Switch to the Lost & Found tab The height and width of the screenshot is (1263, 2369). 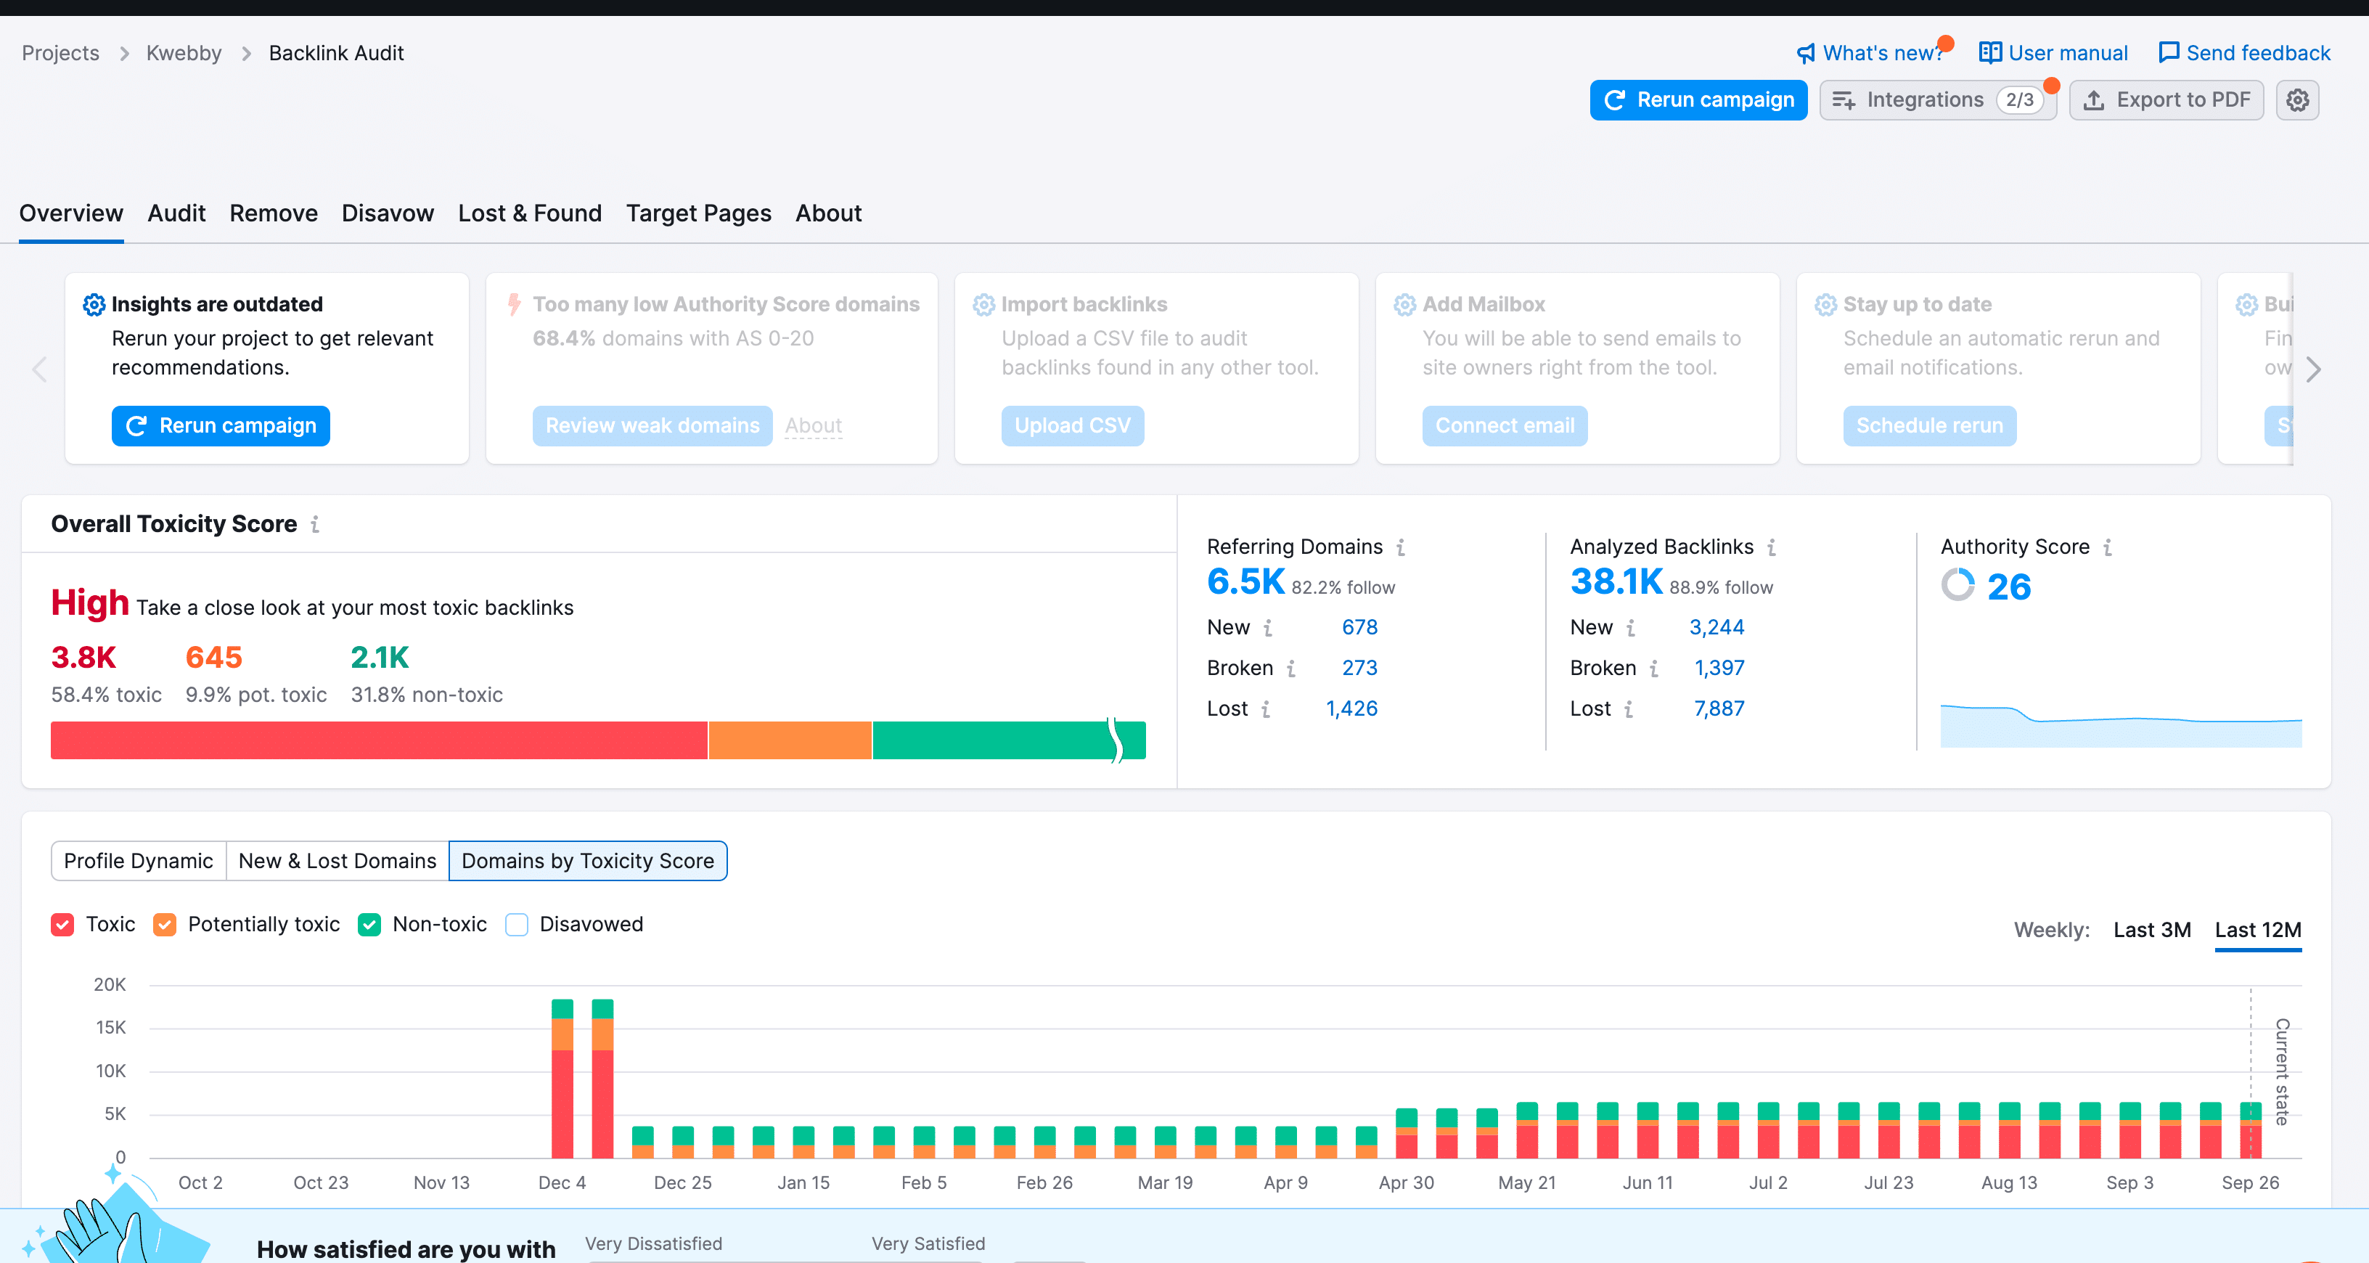coord(531,211)
